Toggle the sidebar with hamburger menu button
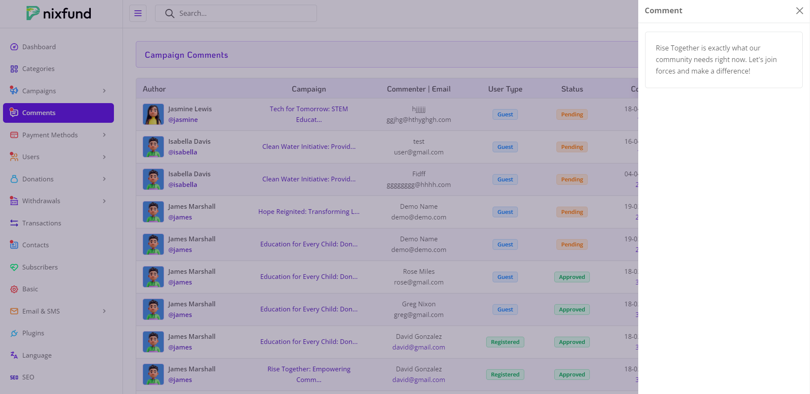This screenshot has width=810, height=394. [x=138, y=13]
